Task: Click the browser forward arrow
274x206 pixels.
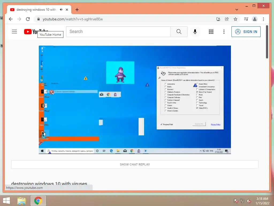Action: point(19,19)
